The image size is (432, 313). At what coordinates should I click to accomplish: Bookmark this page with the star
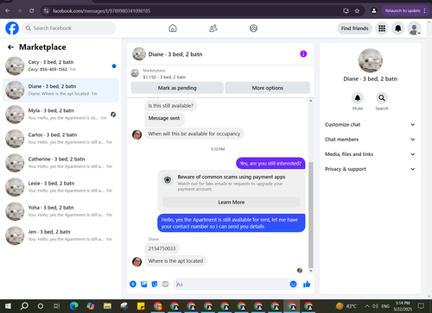(357, 11)
